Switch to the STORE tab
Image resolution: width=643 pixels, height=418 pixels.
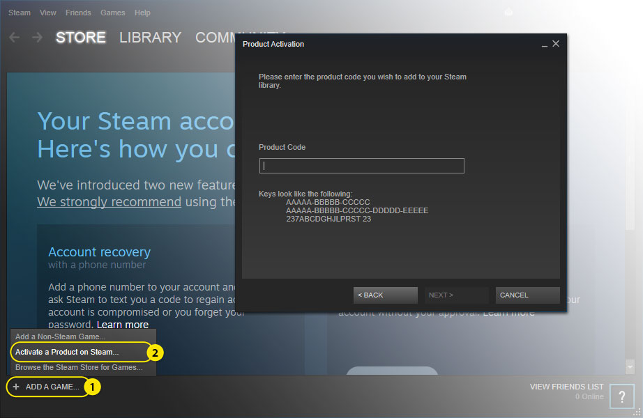tap(81, 38)
